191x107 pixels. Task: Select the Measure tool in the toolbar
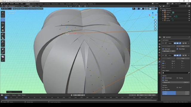pos(3,38)
